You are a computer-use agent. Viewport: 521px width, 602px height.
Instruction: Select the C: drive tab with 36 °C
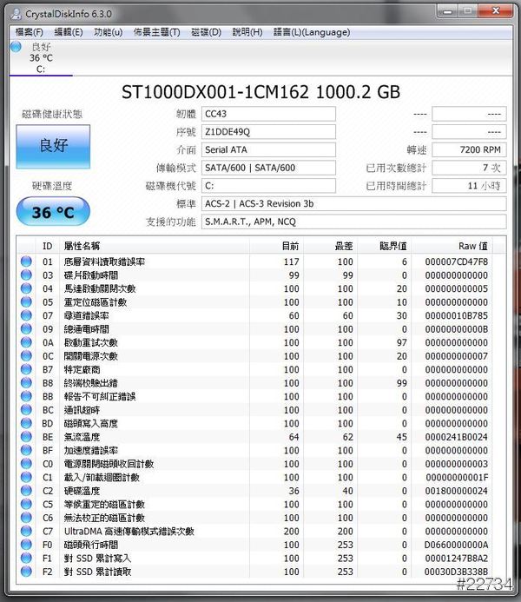click(x=41, y=58)
